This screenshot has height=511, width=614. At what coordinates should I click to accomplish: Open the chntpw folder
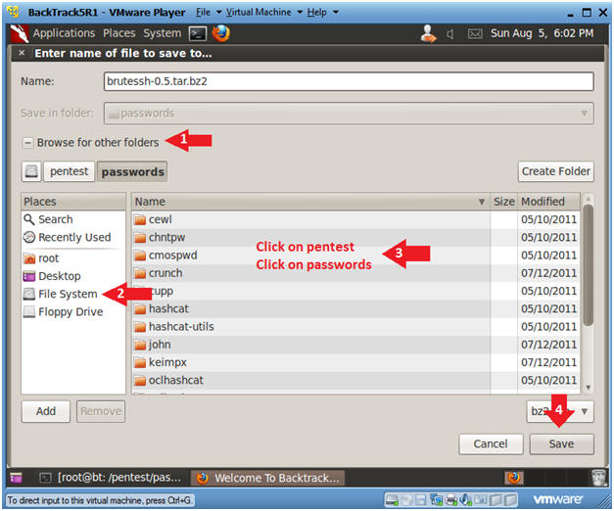tap(310, 238)
